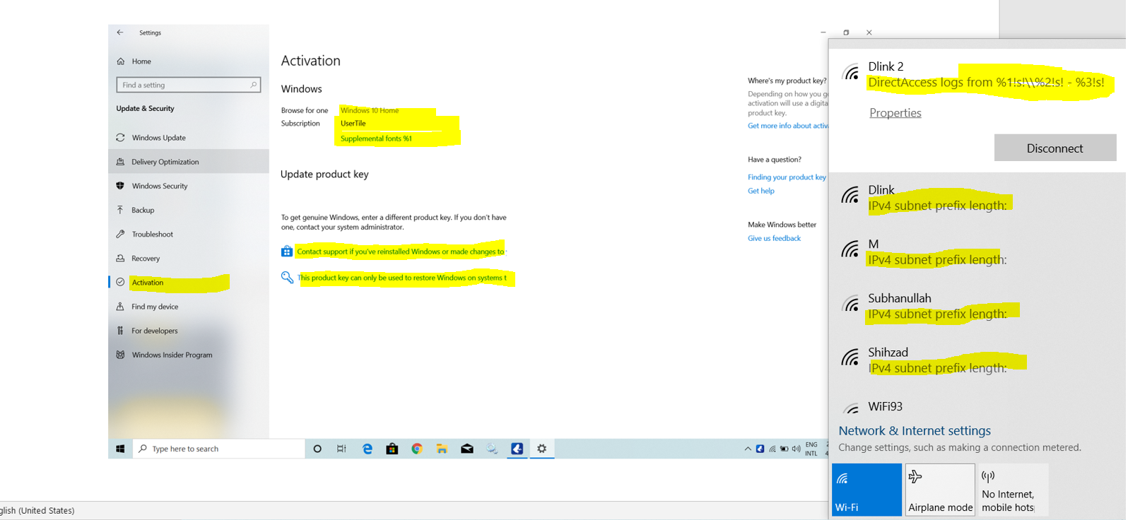Open Mail app from taskbar
This screenshot has width=1140, height=520.
467,449
